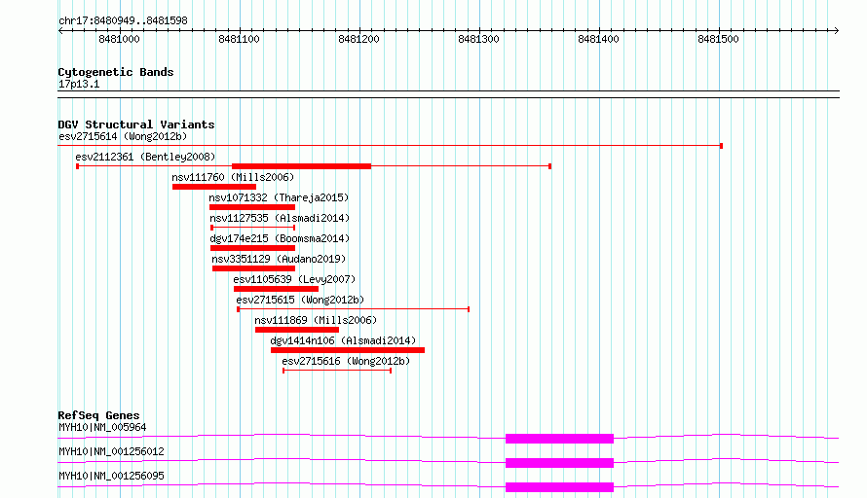Open variant esv2715615 (Wong2012b) label

tap(300, 300)
